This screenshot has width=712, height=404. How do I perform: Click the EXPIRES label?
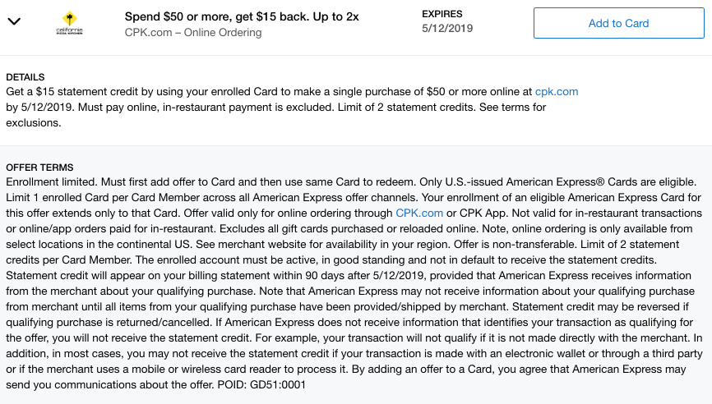coord(442,14)
